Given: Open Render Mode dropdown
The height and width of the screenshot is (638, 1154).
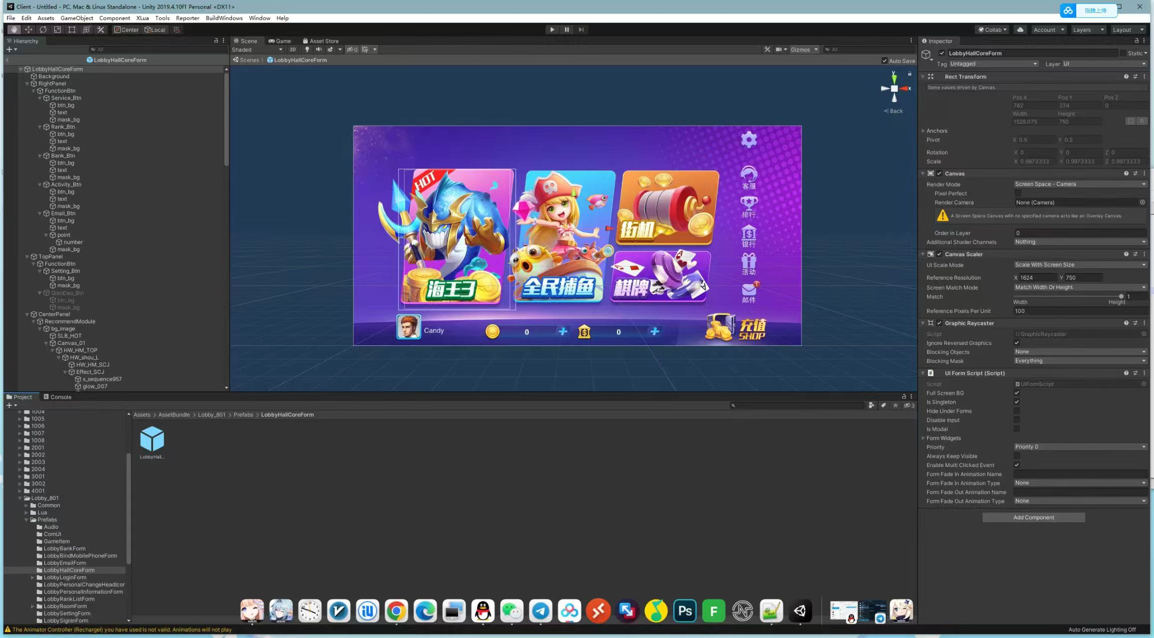Looking at the screenshot, I should 1078,184.
